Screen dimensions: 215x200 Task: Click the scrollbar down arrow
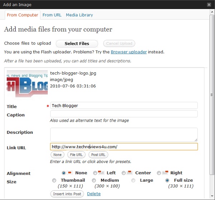tap(212, 196)
